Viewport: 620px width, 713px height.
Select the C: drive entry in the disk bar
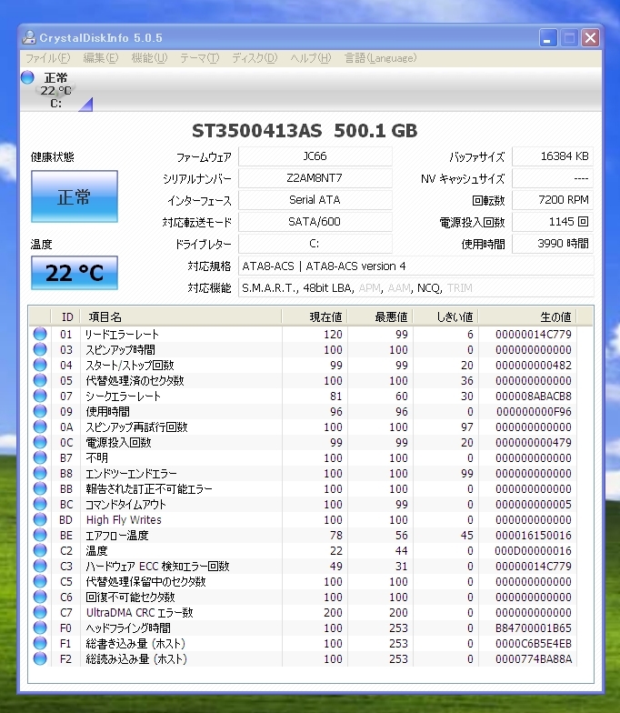tap(56, 91)
